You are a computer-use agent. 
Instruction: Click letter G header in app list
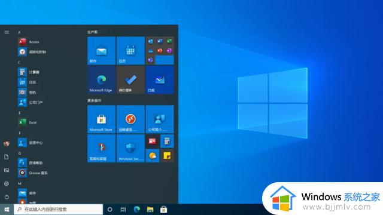(x=20, y=153)
